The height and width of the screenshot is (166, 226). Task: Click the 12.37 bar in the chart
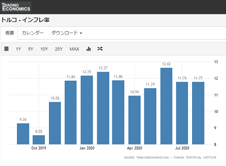click(x=103, y=108)
